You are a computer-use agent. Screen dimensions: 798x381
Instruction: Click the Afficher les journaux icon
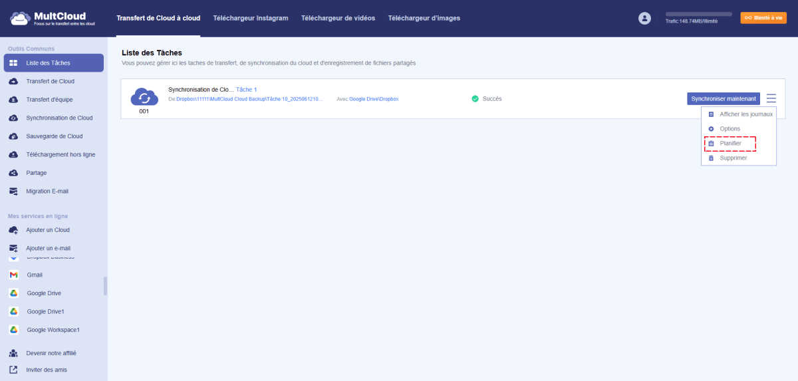pyautogui.click(x=711, y=114)
